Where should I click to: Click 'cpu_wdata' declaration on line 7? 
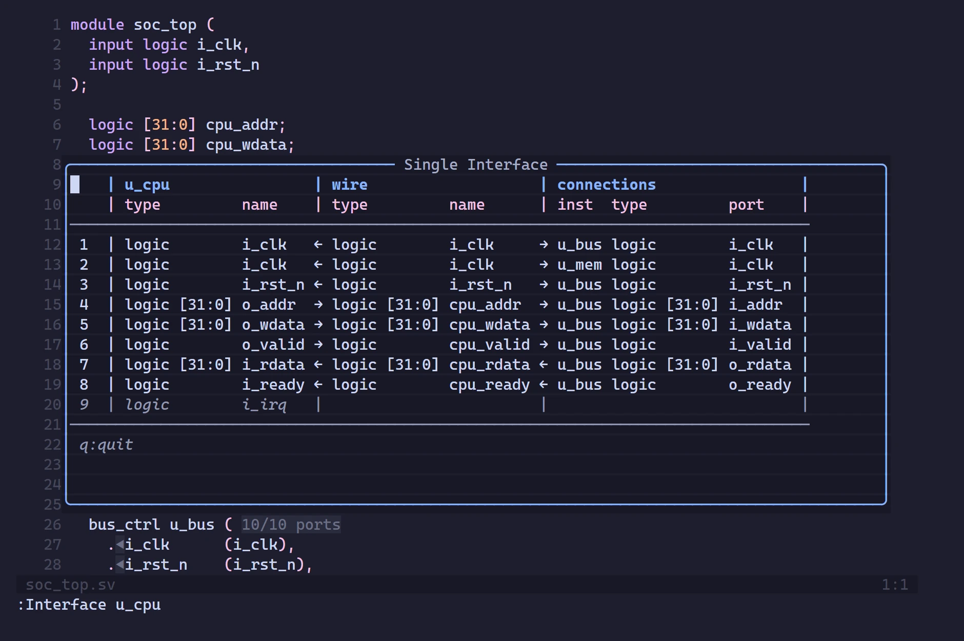click(246, 145)
